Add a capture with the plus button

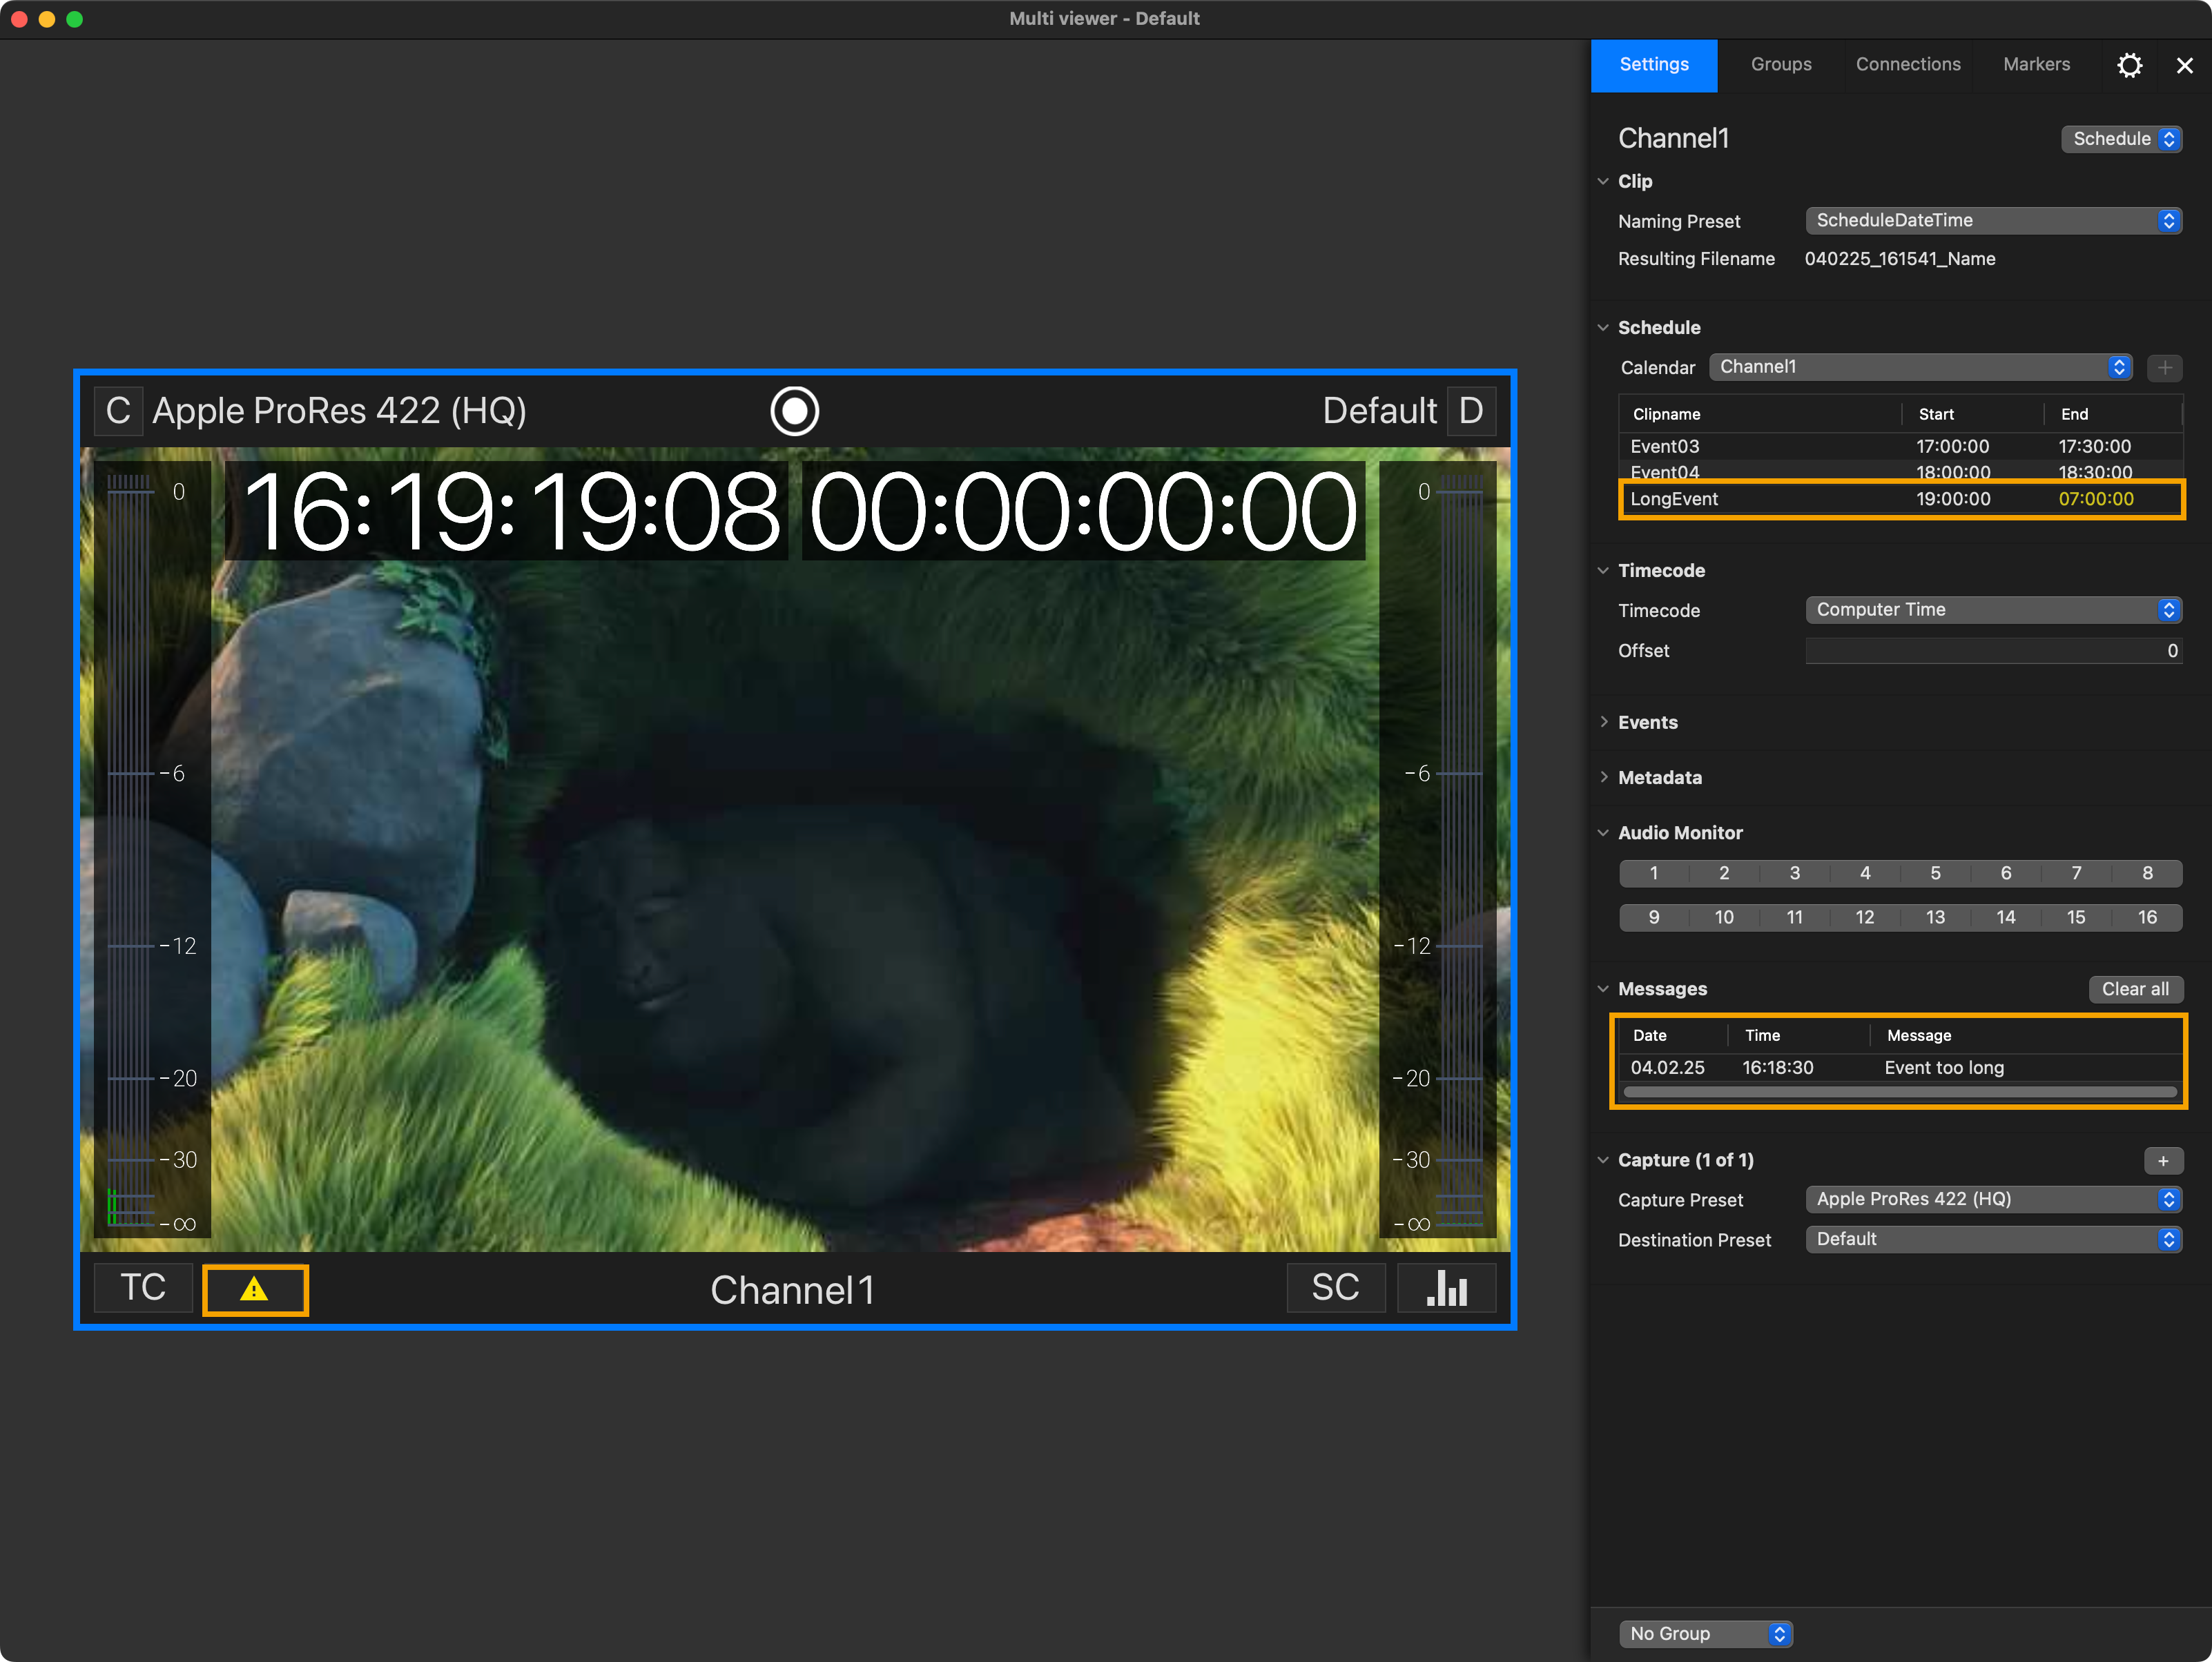coord(2163,1160)
